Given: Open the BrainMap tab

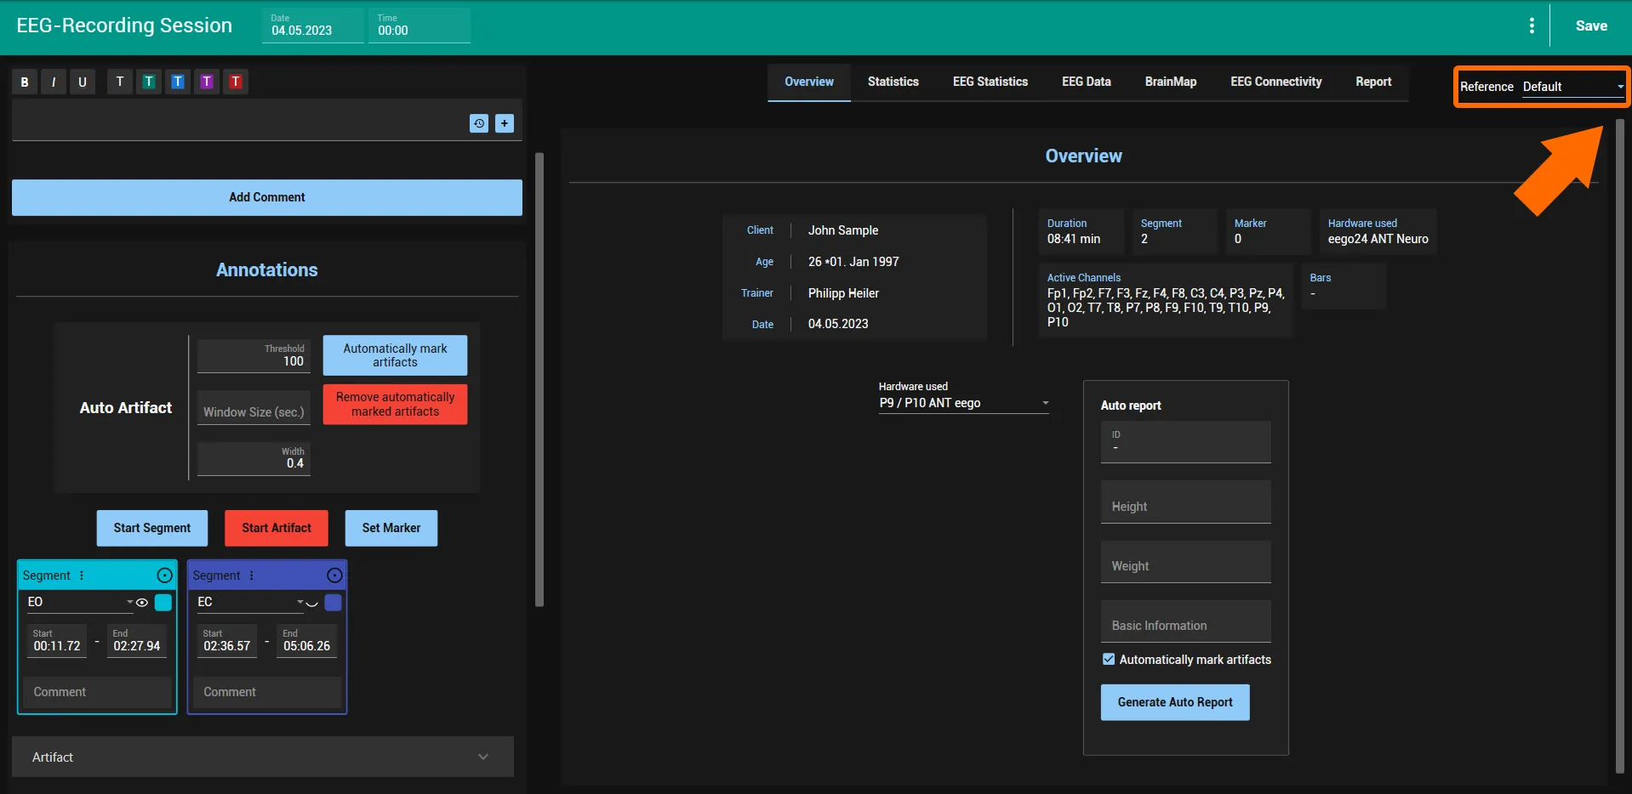Looking at the screenshot, I should pyautogui.click(x=1171, y=82).
